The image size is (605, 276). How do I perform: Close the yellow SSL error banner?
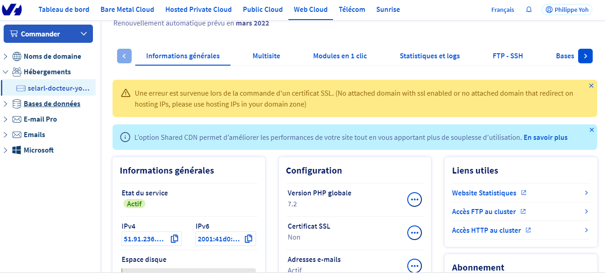(591, 86)
